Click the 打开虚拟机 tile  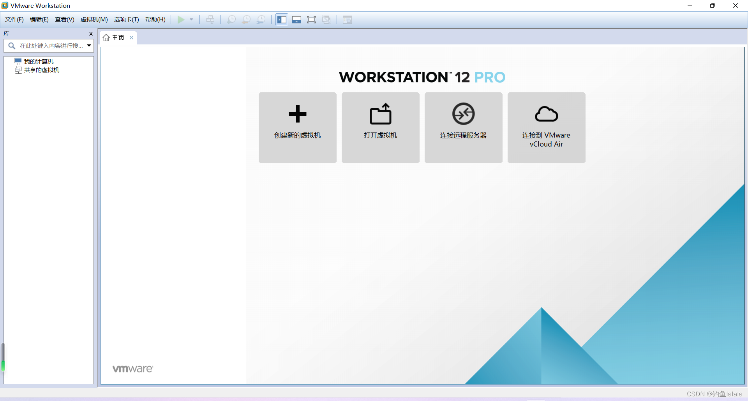[381, 128]
